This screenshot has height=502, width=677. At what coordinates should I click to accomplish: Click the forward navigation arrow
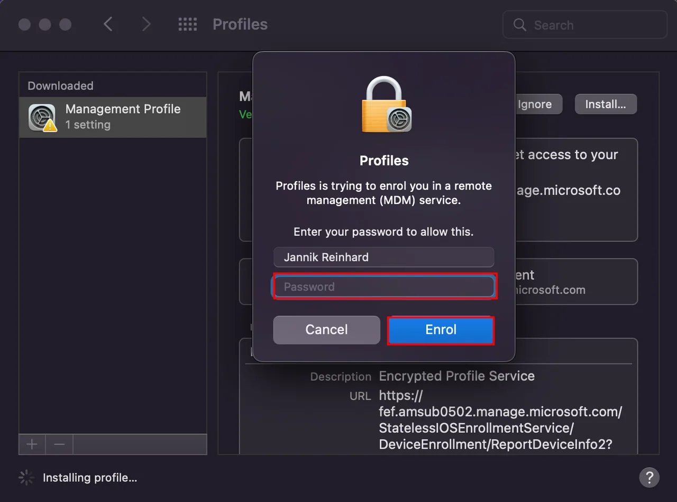point(146,24)
